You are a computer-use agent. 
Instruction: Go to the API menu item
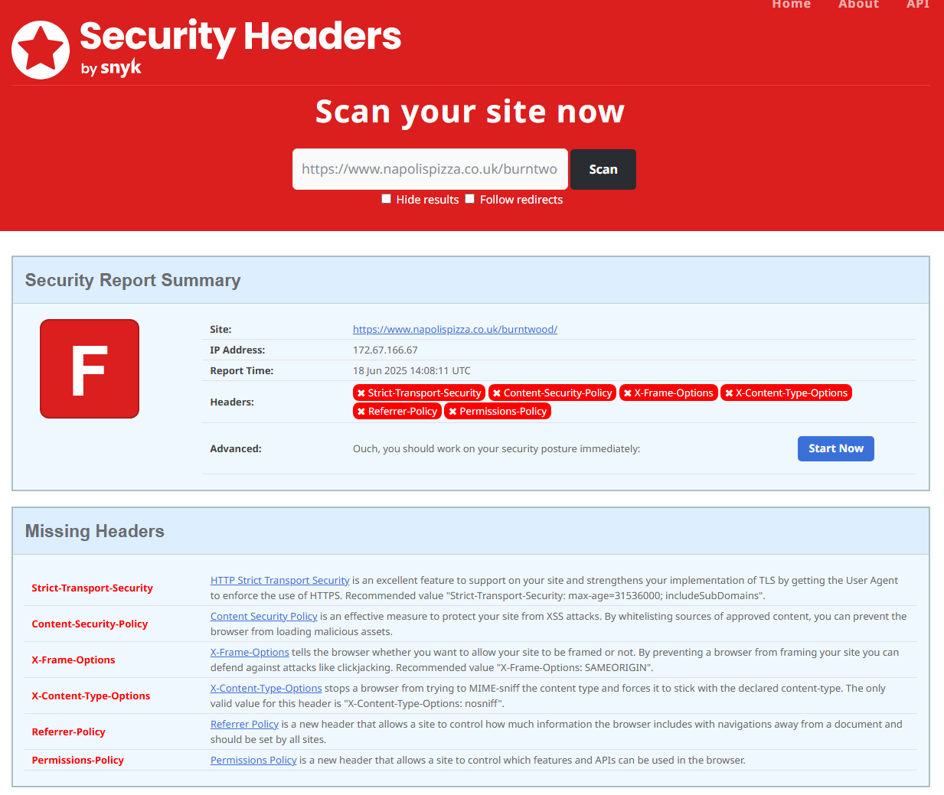tap(917, 5)
